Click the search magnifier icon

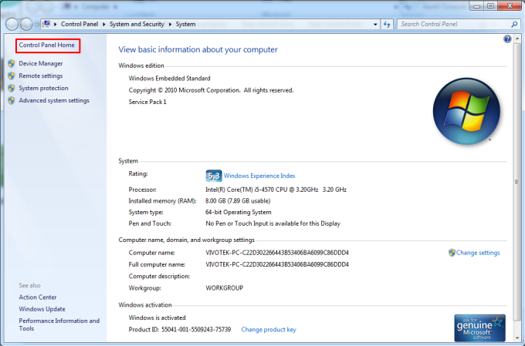513,24
